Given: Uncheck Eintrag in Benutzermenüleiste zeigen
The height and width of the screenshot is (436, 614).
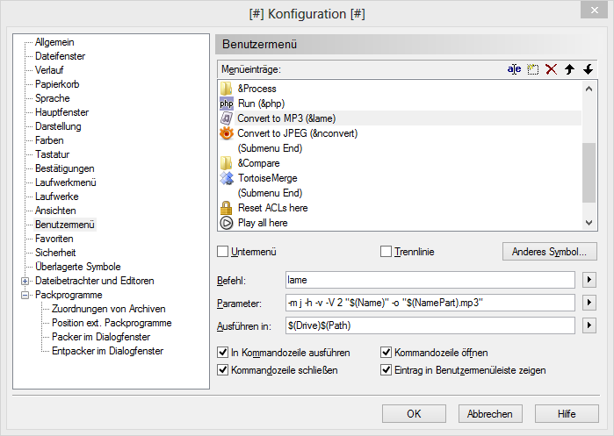Looking at the screenshot, I should click(386, 369).
